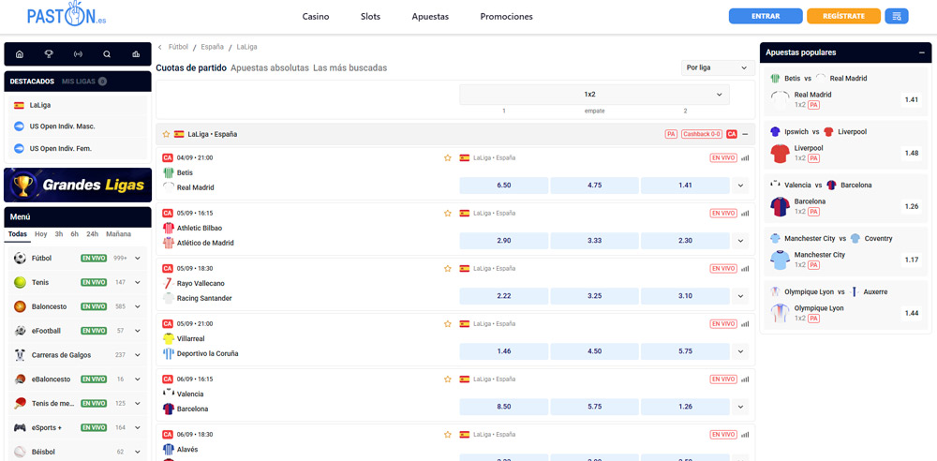Click the Liverpool red jersey icon
937x461 pixels.
click(780, 154)
